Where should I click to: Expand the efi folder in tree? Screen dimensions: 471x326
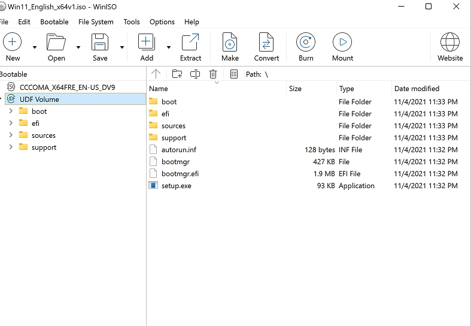tap(11, 123)
